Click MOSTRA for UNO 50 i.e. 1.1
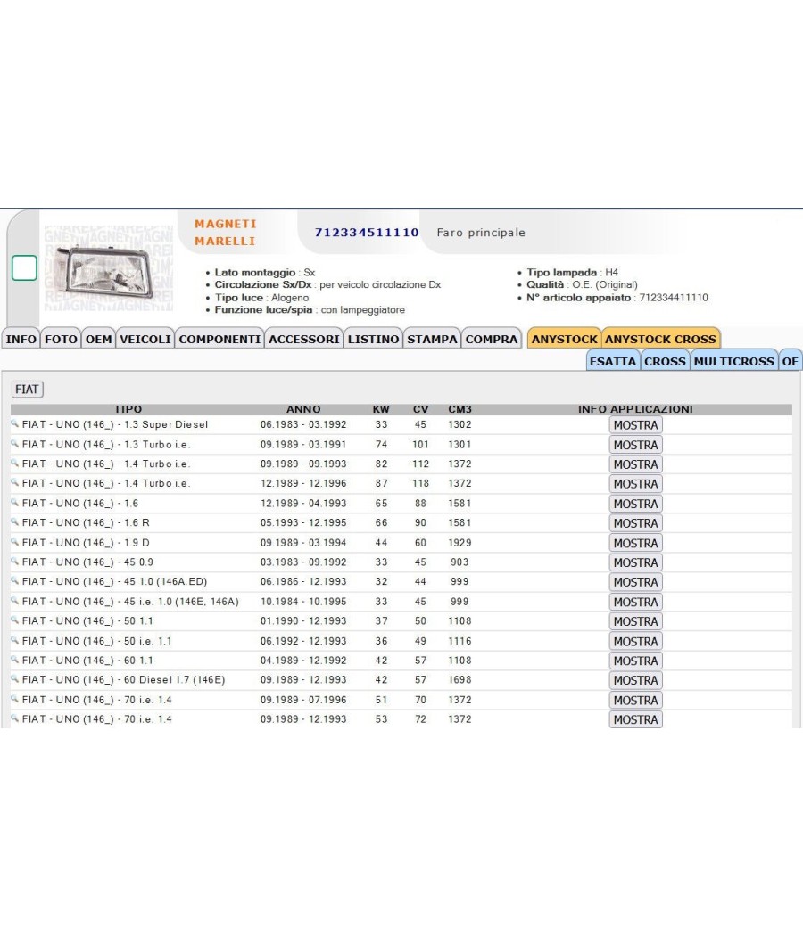 click(635, 641)
